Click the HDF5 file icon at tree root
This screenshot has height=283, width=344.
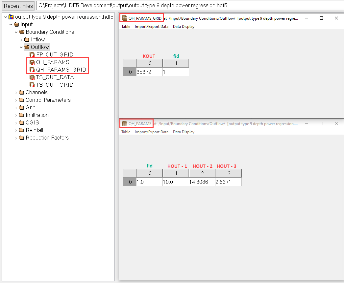[x=11, y=17]
